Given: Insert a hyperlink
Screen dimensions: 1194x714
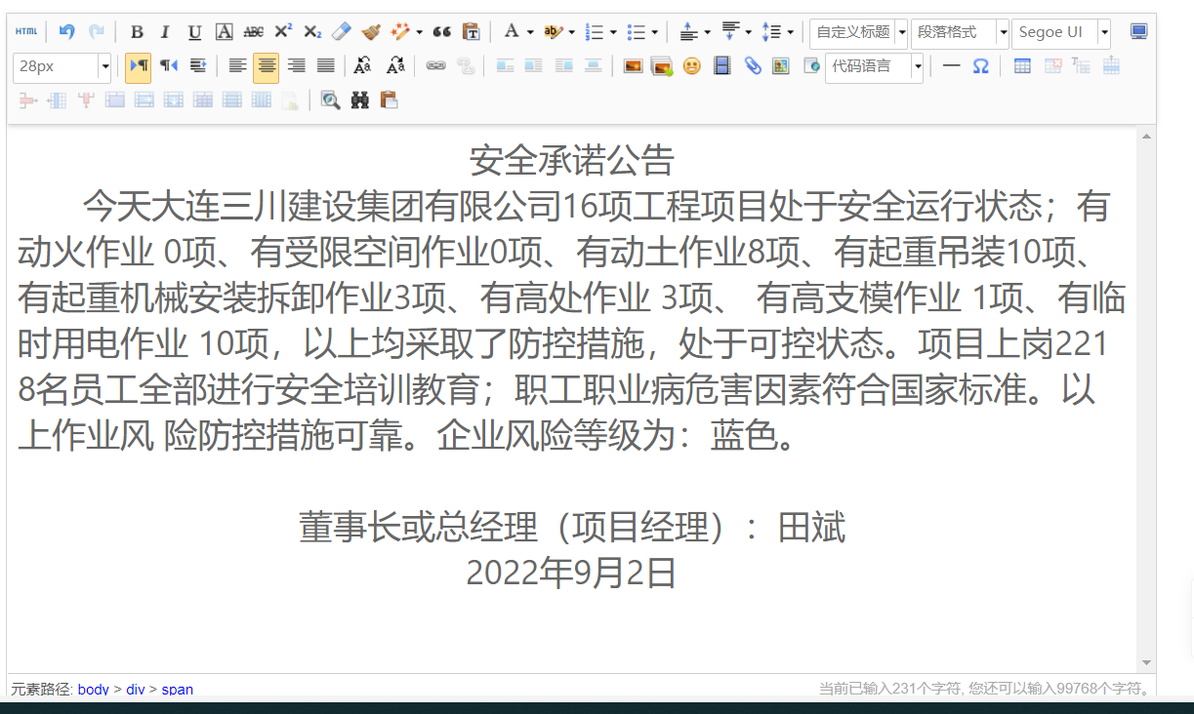Looking at the screenshot, I should click(x=435, y=66).
